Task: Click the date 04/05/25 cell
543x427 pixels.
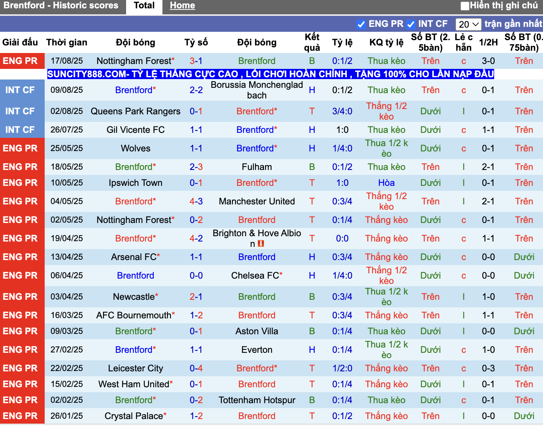Action: pyautogui.click(x=67, y=201)
